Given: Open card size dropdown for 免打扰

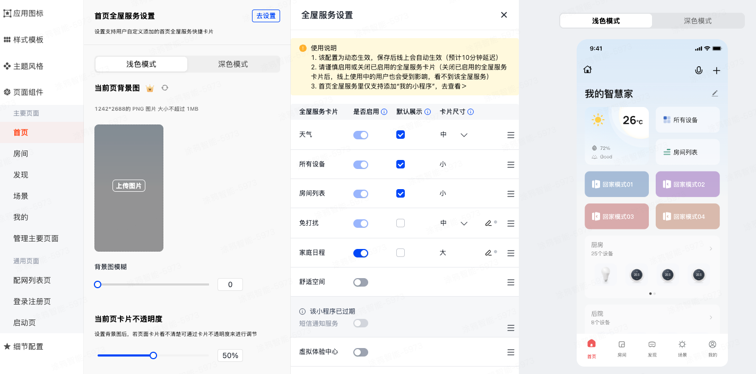Looking at the screenshot, I should [464, 224].
